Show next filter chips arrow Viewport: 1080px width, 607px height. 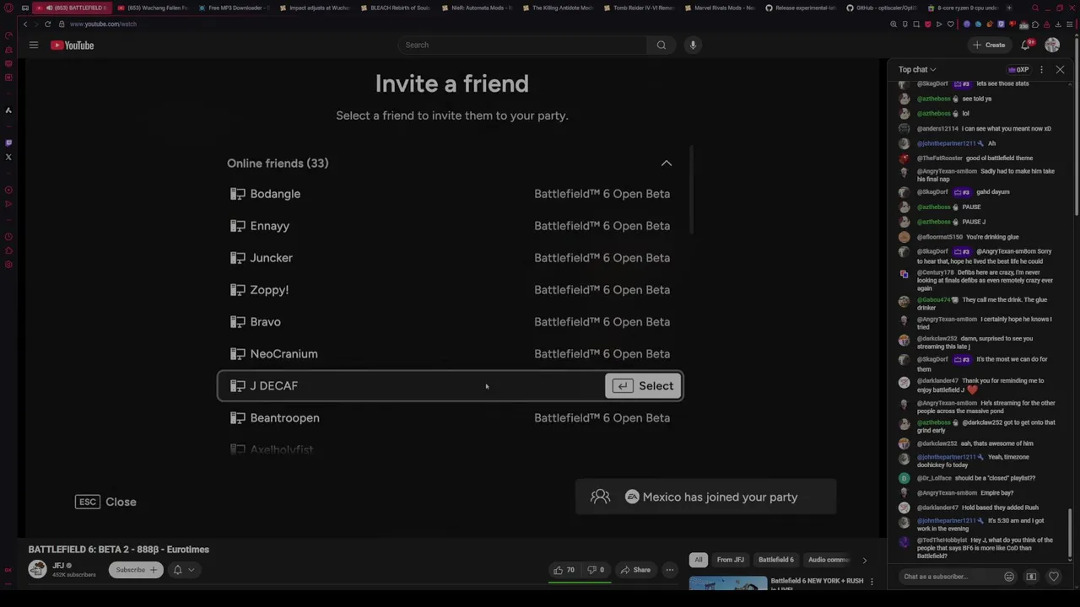pyautogui.click(x=864, y=560)
